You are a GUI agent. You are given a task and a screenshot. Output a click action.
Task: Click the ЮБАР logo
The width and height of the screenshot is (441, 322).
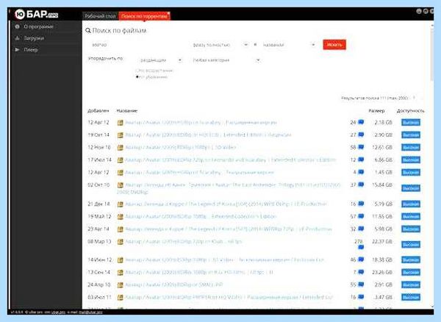tap(36, 15)
